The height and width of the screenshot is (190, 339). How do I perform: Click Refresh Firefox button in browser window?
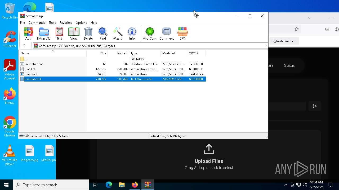coord(284,41)
